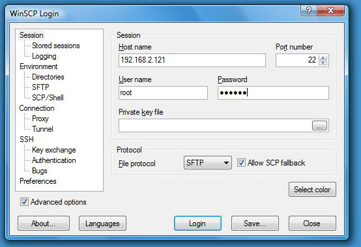The image size is (361, 247).
Task: Select the SSH tree node
Action: 27,139
